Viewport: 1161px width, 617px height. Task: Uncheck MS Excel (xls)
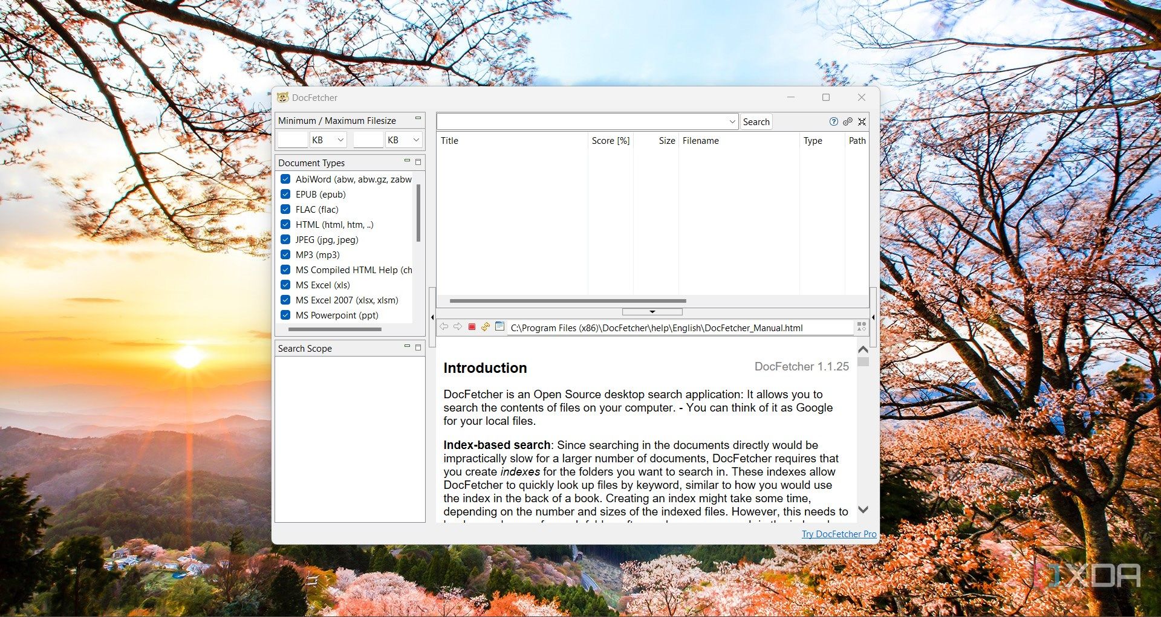click(x=285, y=285)
